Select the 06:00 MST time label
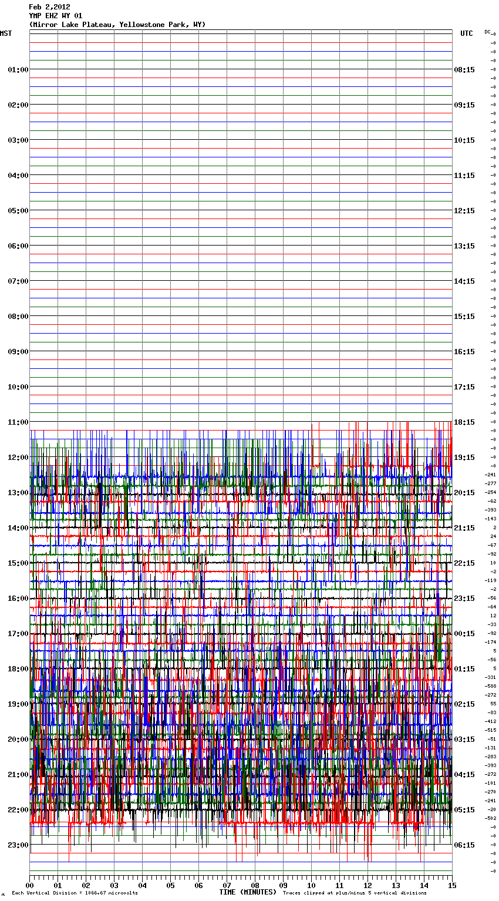 click(x=18, y=246)
